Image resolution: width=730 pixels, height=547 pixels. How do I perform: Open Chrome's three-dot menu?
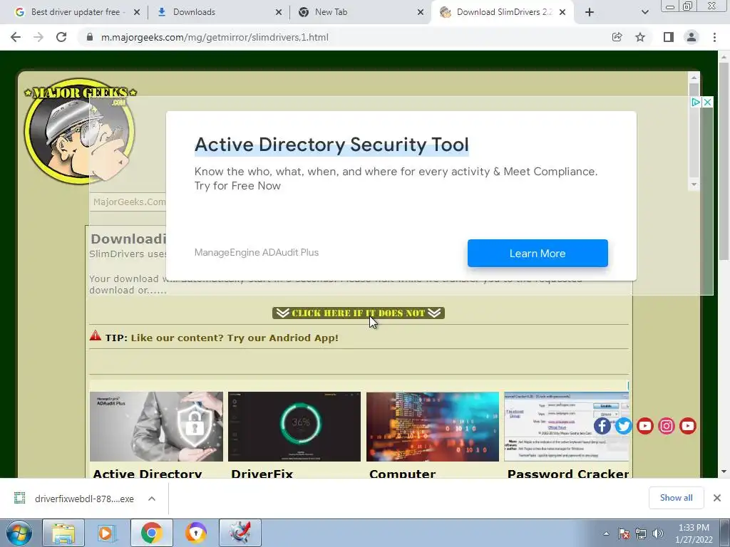[714, 37]
